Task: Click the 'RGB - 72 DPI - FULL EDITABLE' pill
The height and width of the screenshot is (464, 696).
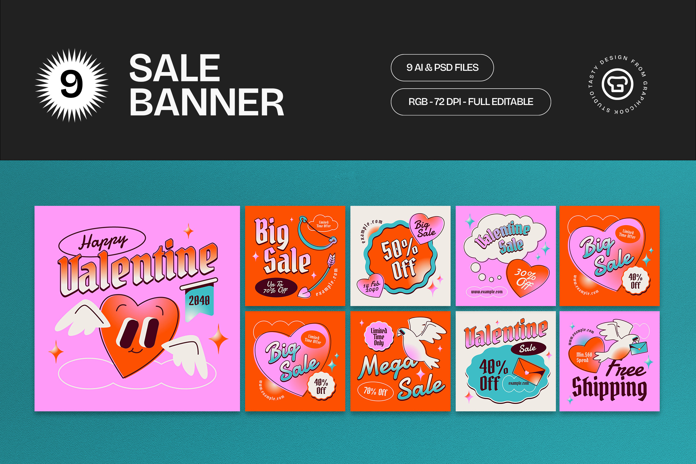Action: 471,102
